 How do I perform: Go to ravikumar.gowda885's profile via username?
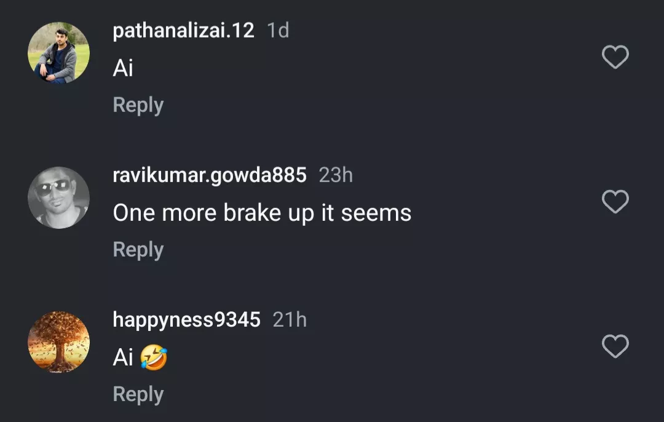point(210,175)
